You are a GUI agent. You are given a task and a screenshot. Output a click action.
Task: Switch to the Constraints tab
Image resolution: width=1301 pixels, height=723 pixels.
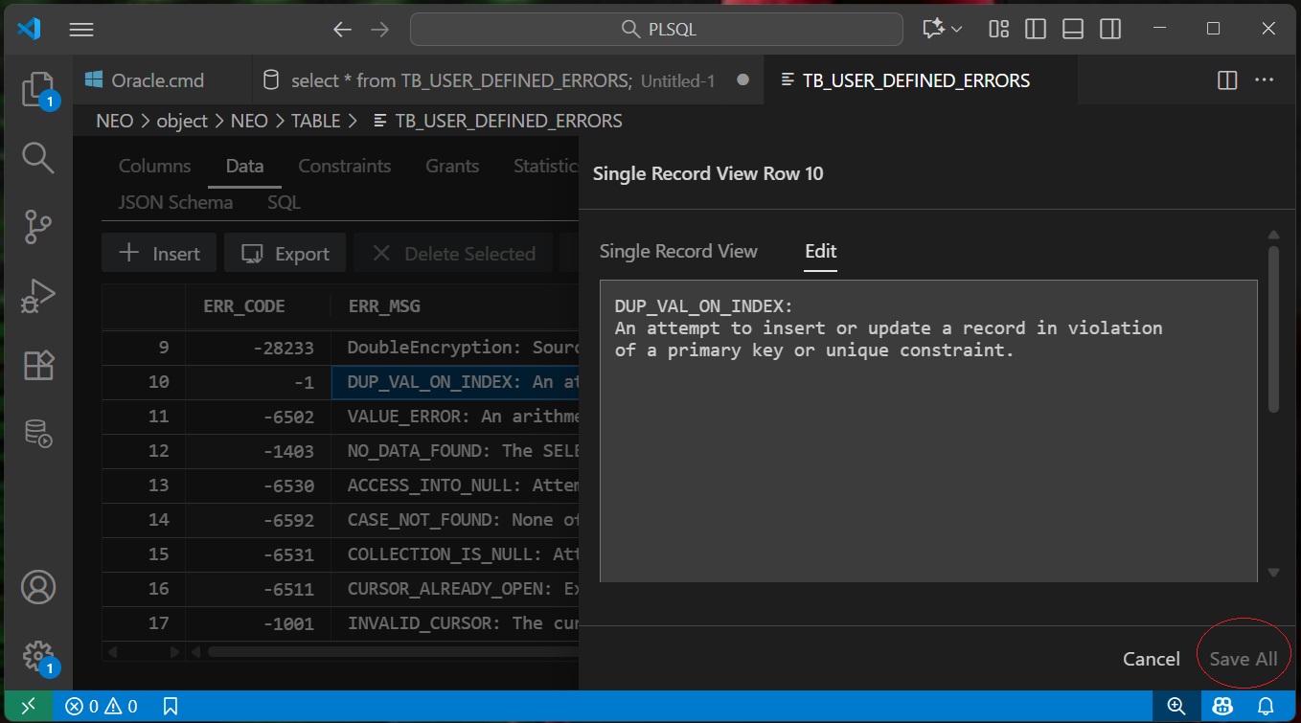(344, 166)
